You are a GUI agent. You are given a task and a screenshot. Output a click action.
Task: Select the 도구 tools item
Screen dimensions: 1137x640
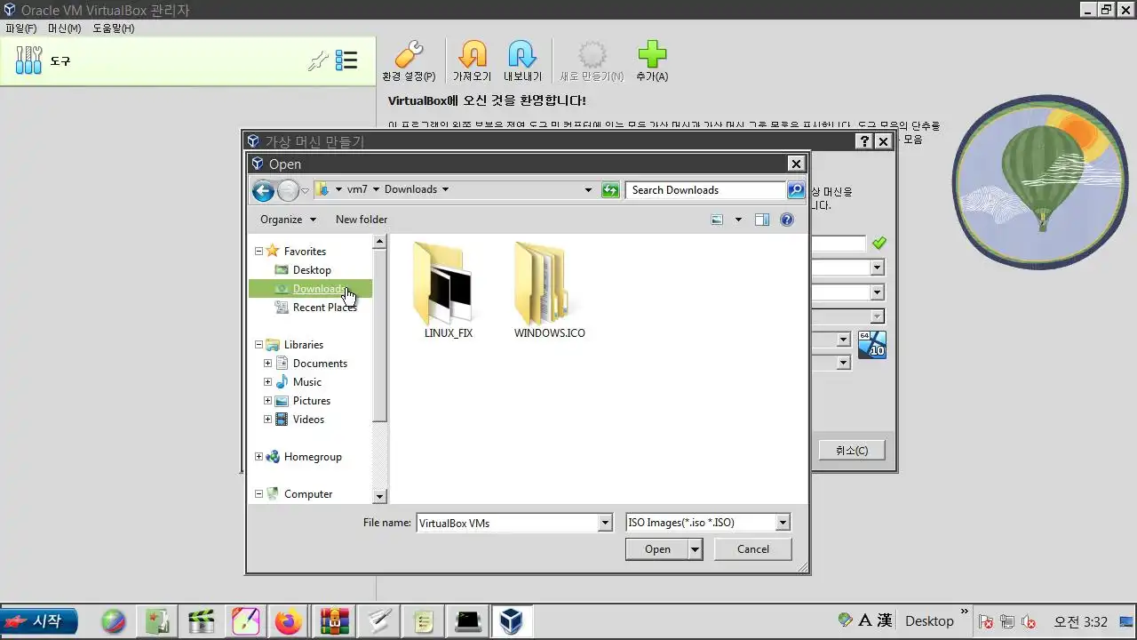187,61
